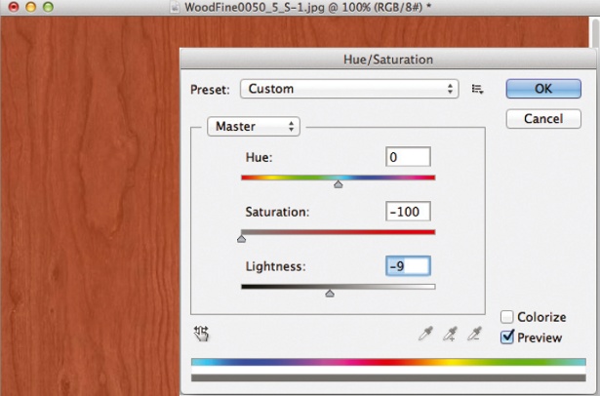Click the Lightness slider handle
The width and height of the screenshot is (600, 396).
pos(330,294)
